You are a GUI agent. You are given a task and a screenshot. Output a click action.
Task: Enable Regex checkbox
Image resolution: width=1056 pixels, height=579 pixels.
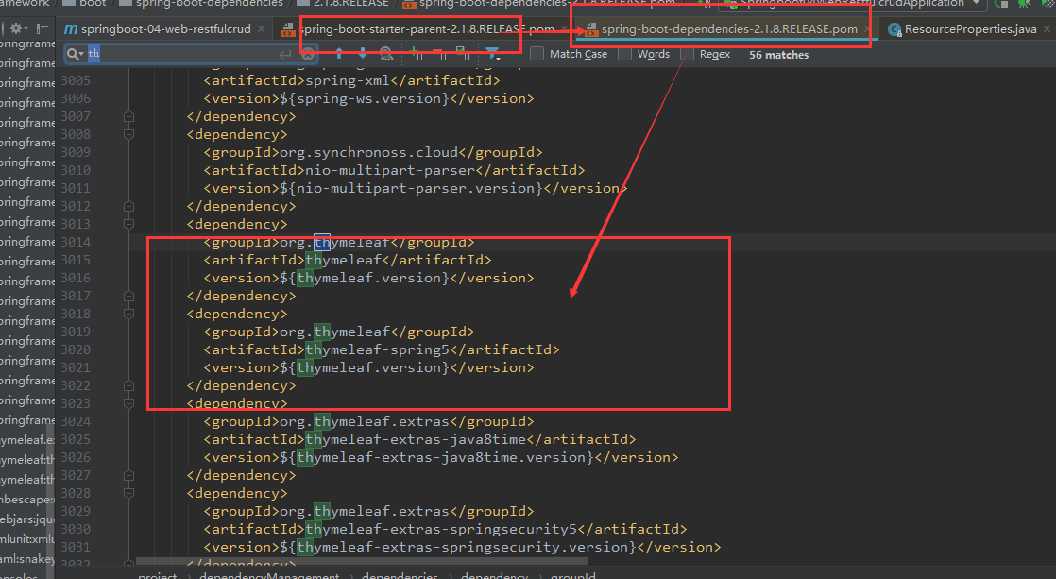pyautogui.click(x=687, y=54)
